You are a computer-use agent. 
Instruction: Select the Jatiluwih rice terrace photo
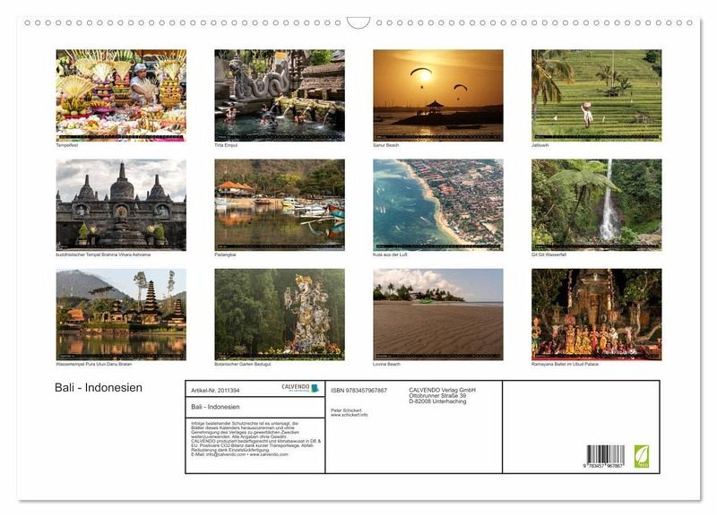[x=596, y=95]
